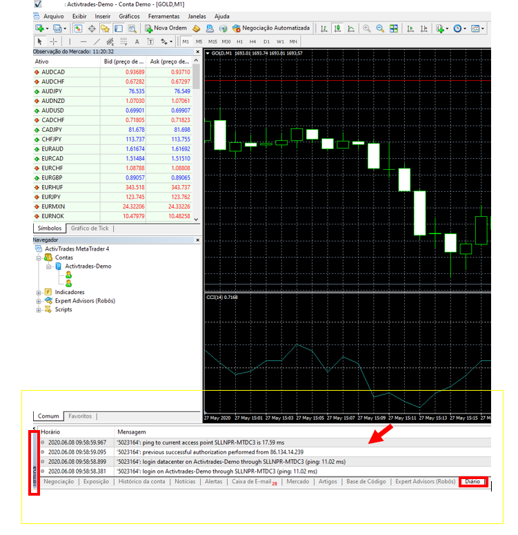Open the GOLD,M1 chart dropdown triangle

[208, 53]
